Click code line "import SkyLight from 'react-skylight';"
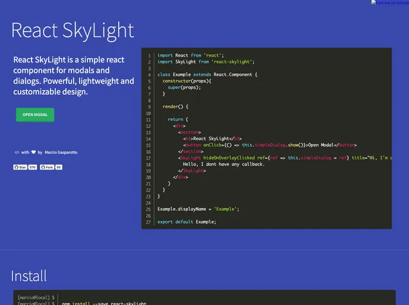This screenshot has height=305, width=409. (x=206, y=62)
